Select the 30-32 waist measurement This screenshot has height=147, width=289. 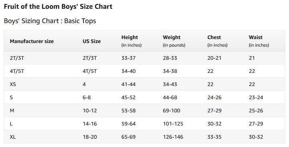click(256, 137)
